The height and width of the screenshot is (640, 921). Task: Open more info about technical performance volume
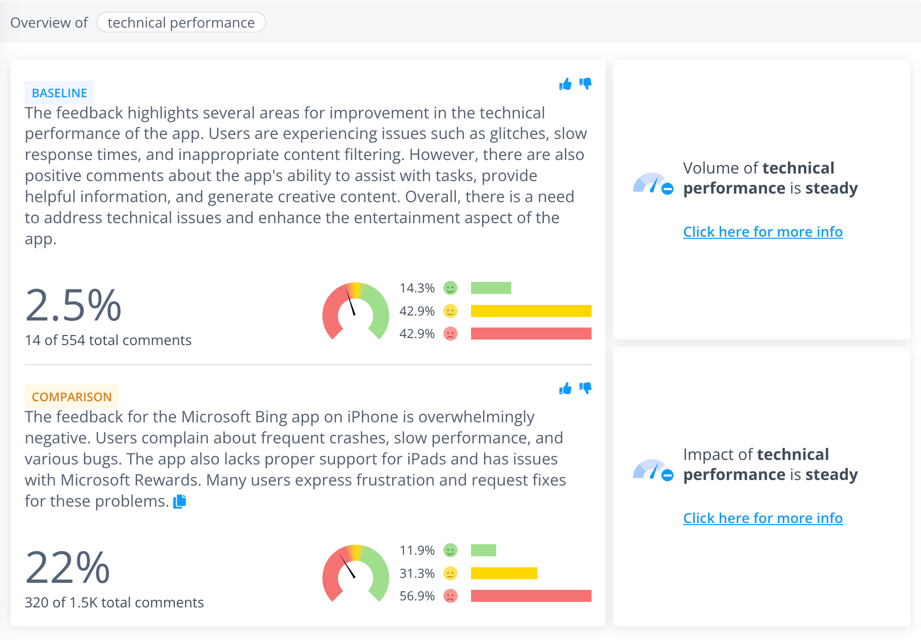[x=762, y=232]
